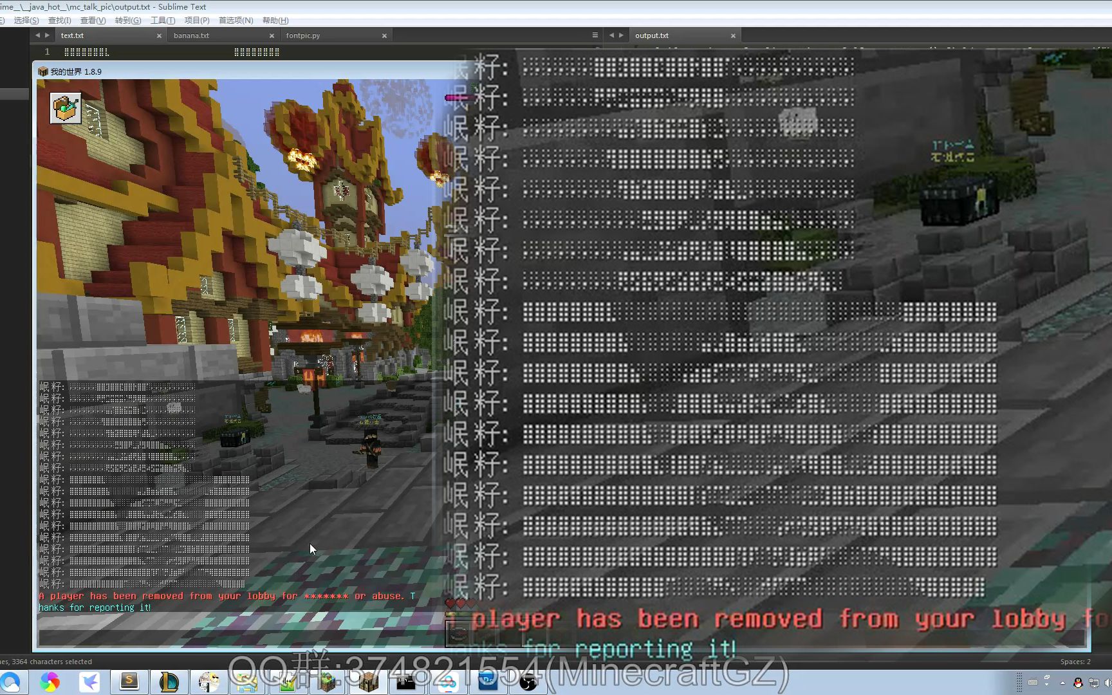This screenshot has width=1112, height=695.
Task: Show hidden system tray icons
Action: (1062, 683)
